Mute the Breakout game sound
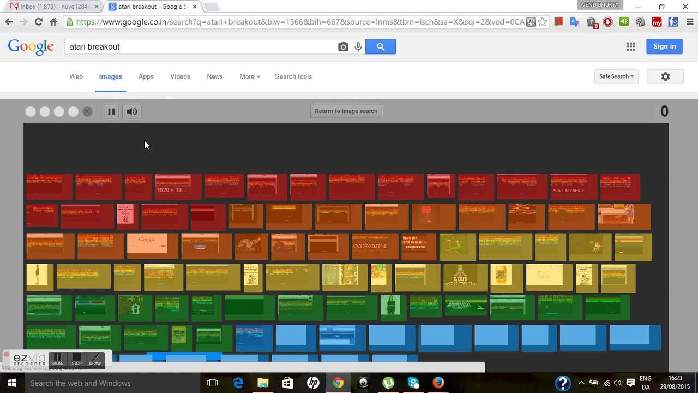The image size is (698, 393). pyautogui.click(x=132, y=111)
